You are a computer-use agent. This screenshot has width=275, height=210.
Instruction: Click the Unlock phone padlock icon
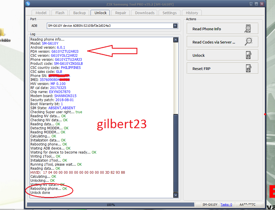click(248, 55)
